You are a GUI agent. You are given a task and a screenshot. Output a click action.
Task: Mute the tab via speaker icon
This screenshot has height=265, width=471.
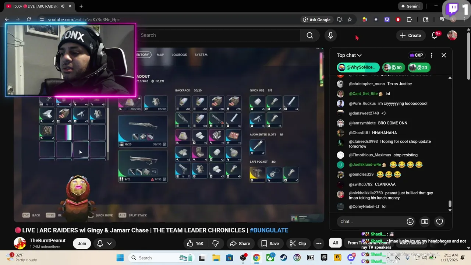coord(63,6)
